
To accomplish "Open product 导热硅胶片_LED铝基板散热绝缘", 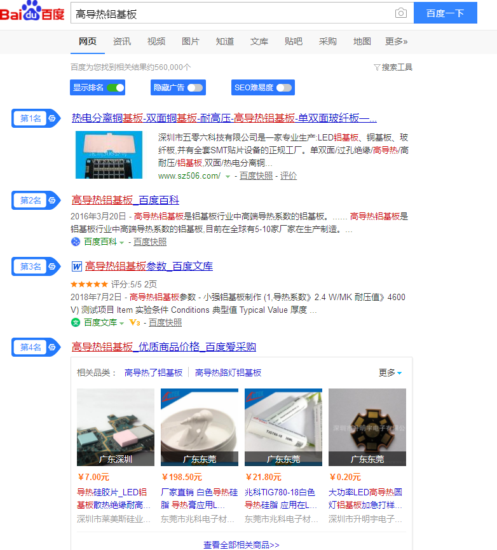I will 114,498.
